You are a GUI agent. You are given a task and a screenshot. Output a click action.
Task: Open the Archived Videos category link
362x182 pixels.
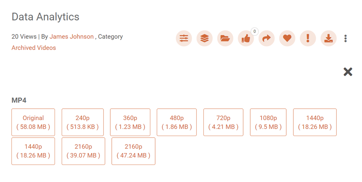click(34, 48)
